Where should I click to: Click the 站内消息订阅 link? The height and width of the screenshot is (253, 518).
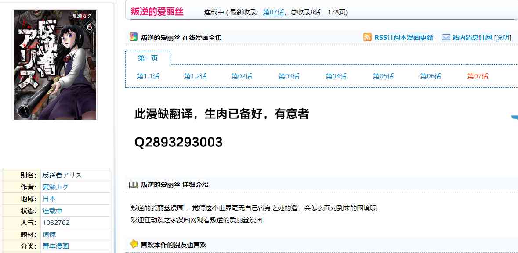point(472,38)
